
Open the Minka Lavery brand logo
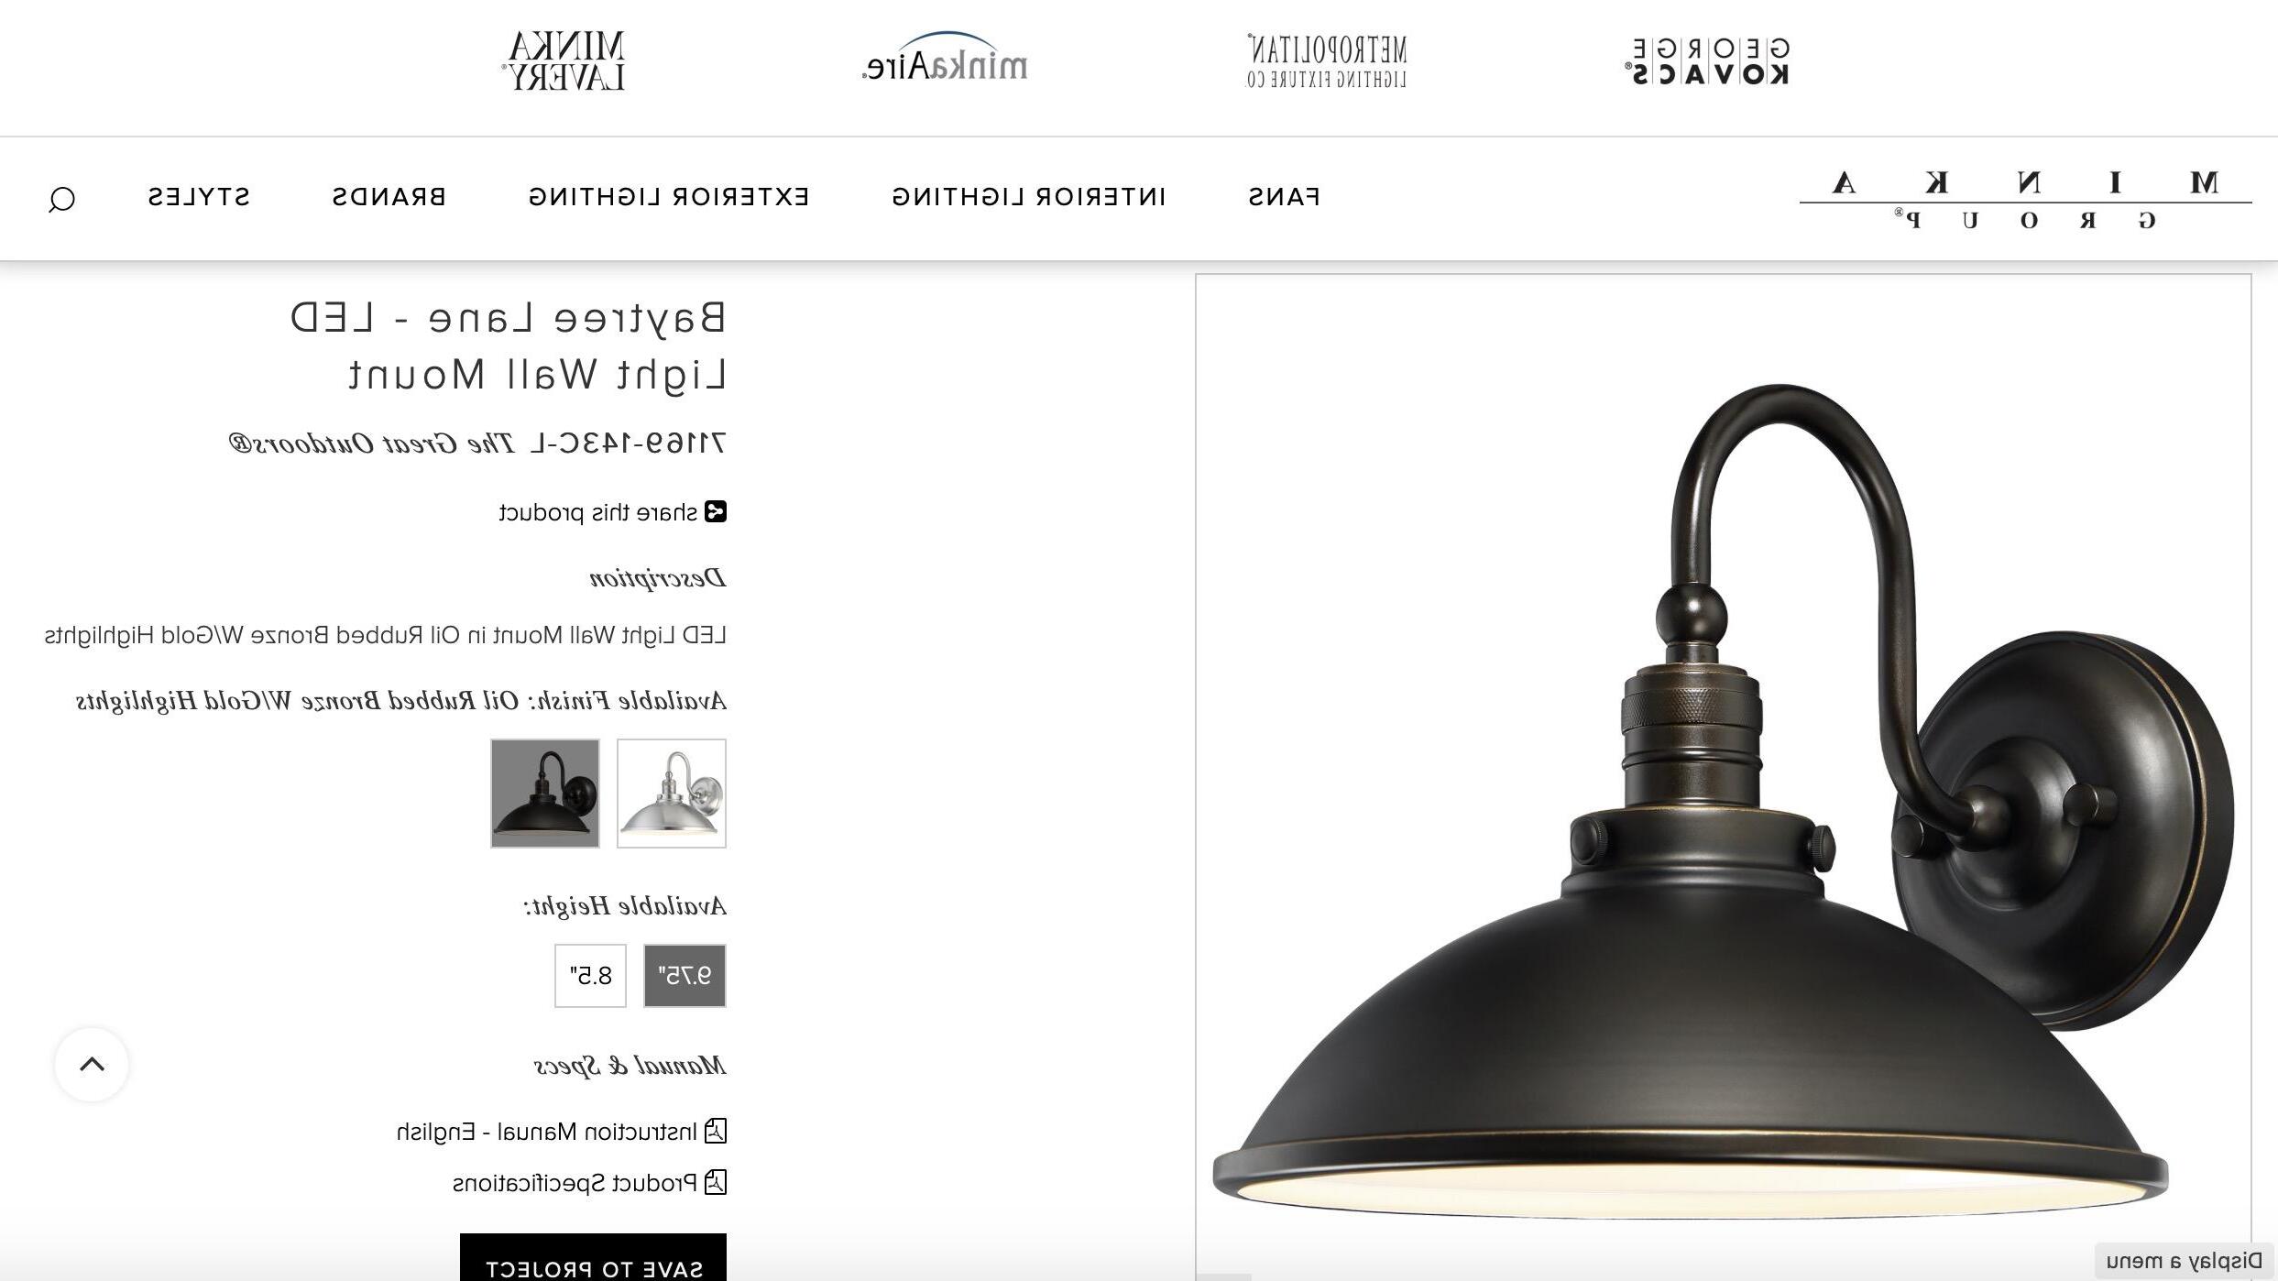[565, 60]
